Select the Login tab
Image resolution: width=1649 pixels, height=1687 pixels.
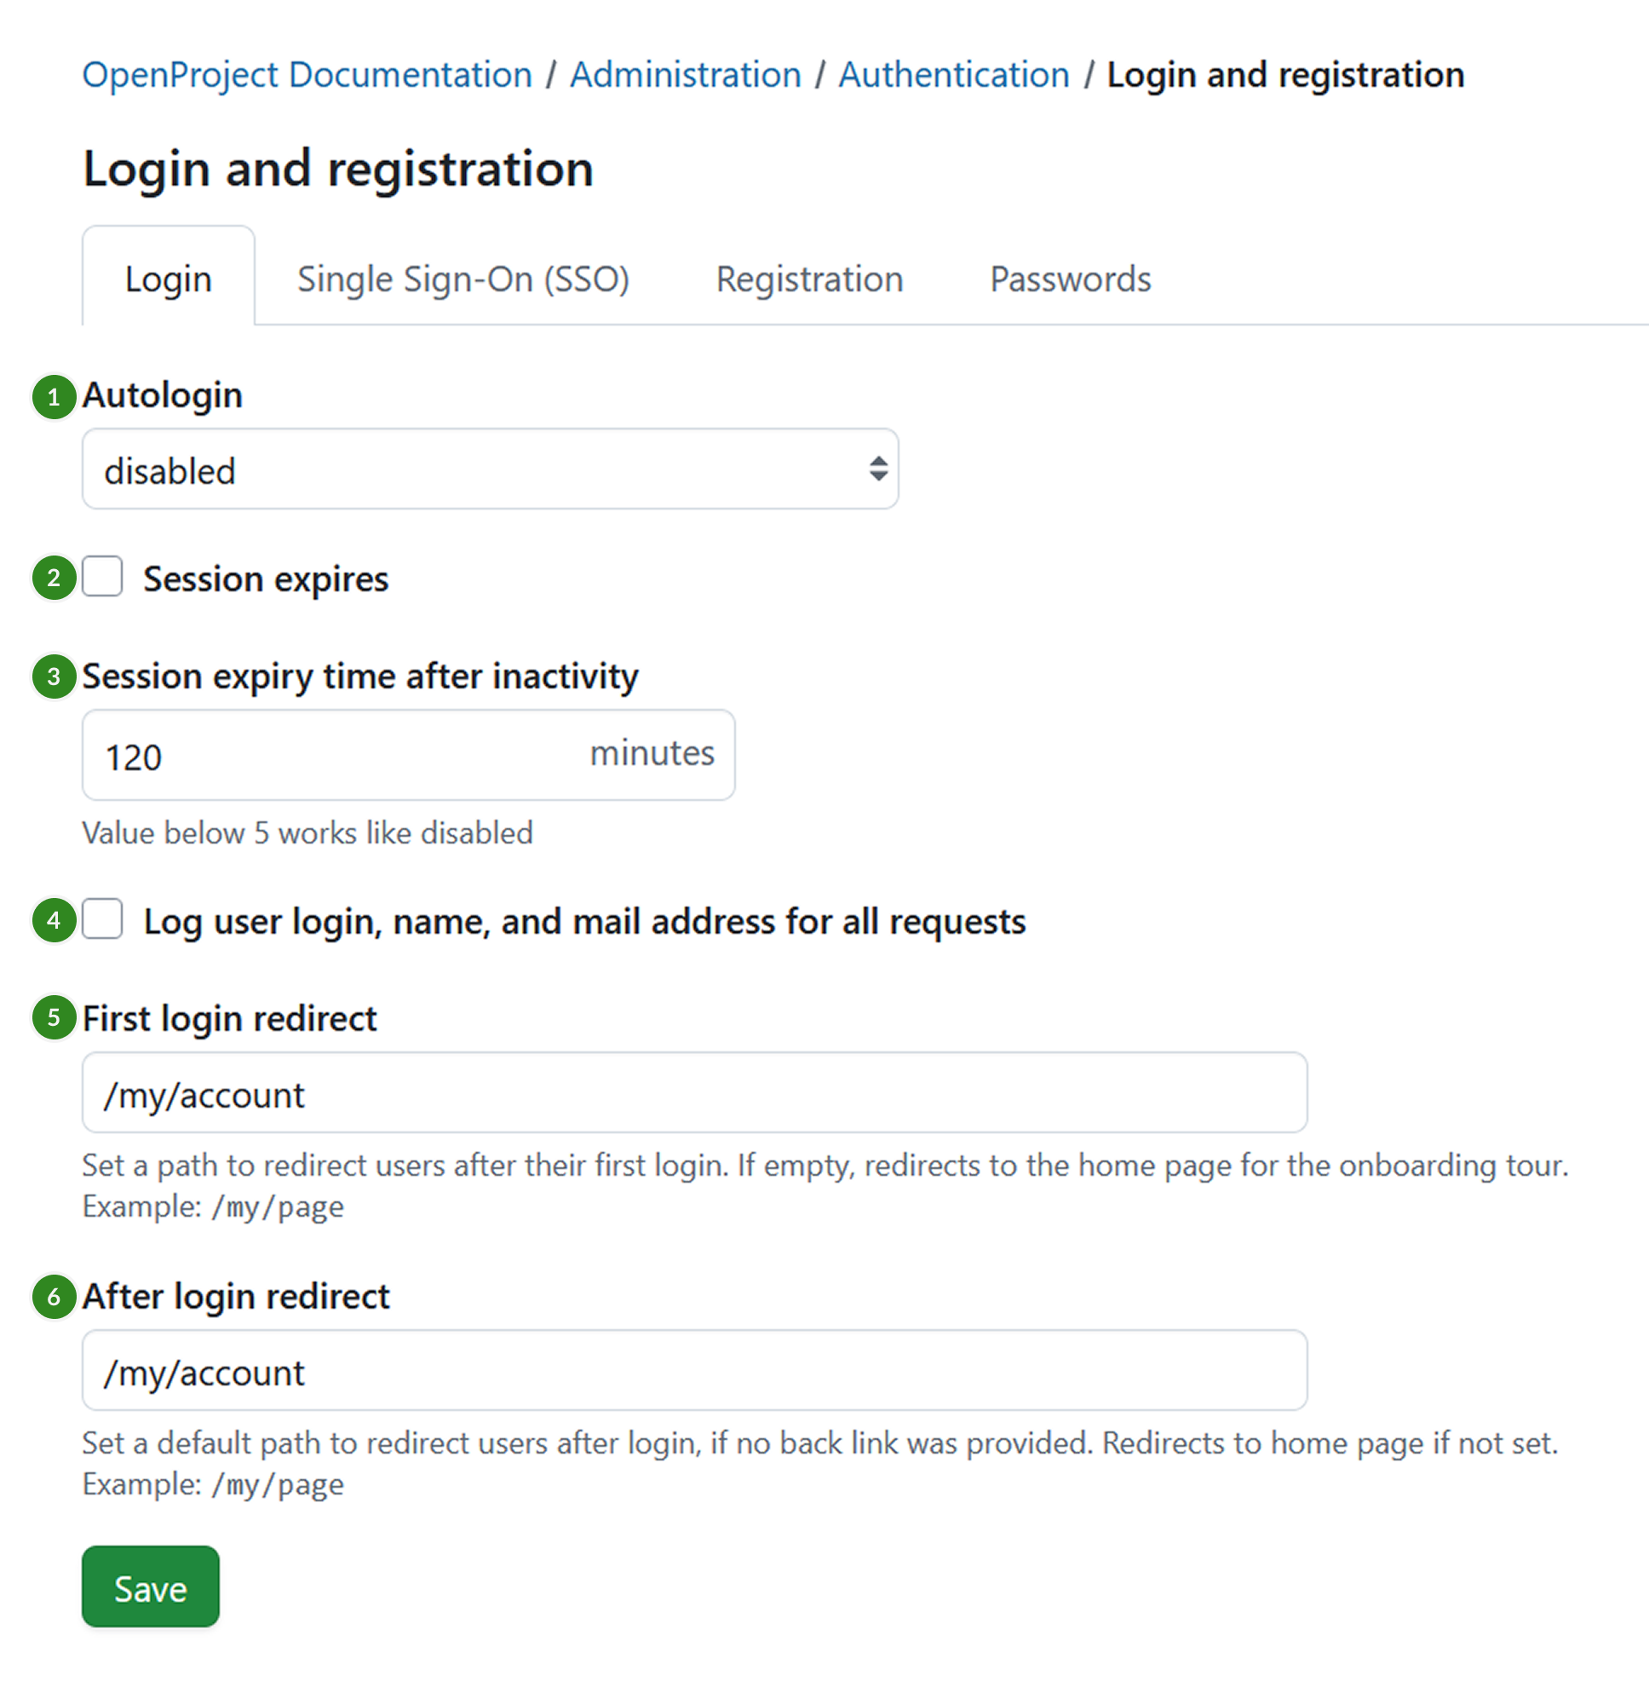click(x=168, y=278)
